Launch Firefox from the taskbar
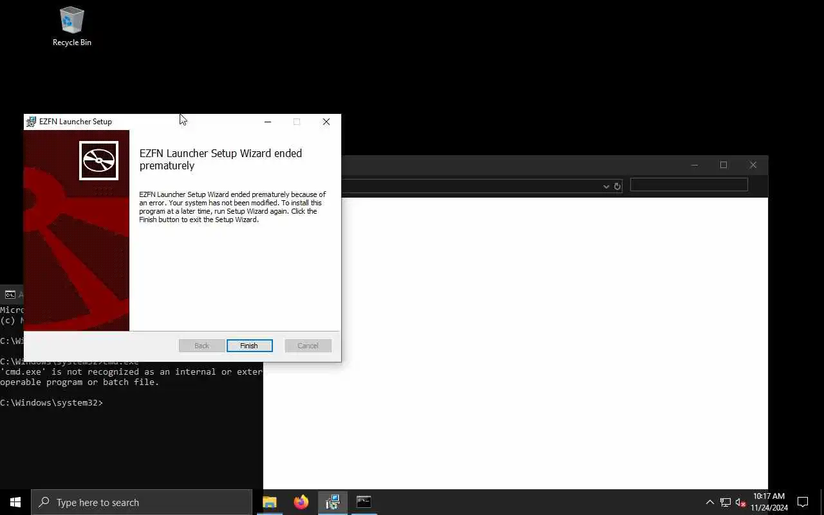This screenshot has width=824, height=515. click(301, 502)
